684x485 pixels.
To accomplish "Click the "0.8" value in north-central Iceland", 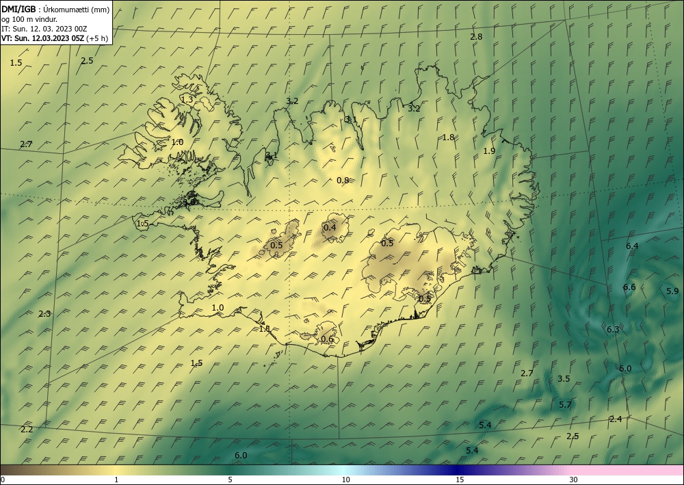I will tap(343, 180).
